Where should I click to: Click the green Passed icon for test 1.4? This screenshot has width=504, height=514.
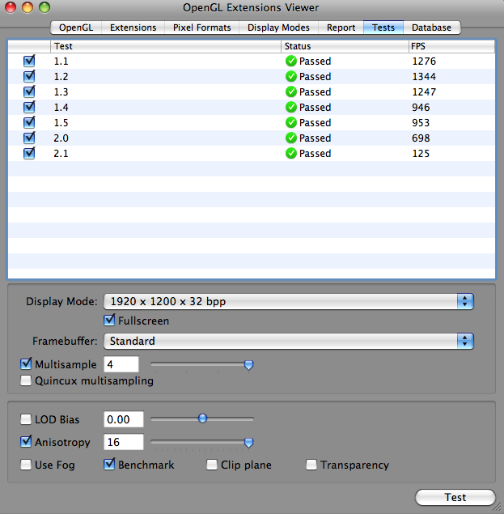click(290, 107)
